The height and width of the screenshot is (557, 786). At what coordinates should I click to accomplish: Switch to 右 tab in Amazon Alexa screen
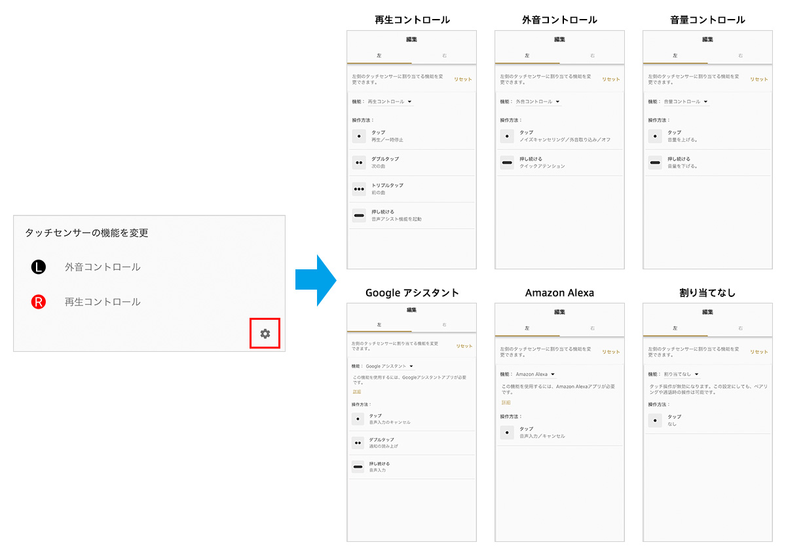pyautogui.click(x=592, y=328)
